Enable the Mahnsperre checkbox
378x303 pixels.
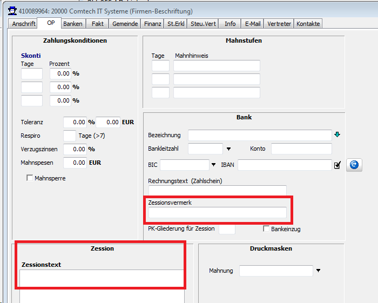click(30, 178)
